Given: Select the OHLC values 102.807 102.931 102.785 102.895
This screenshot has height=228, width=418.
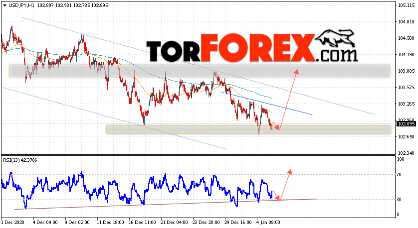Looking at the screenshot, I should click(72, 5).
